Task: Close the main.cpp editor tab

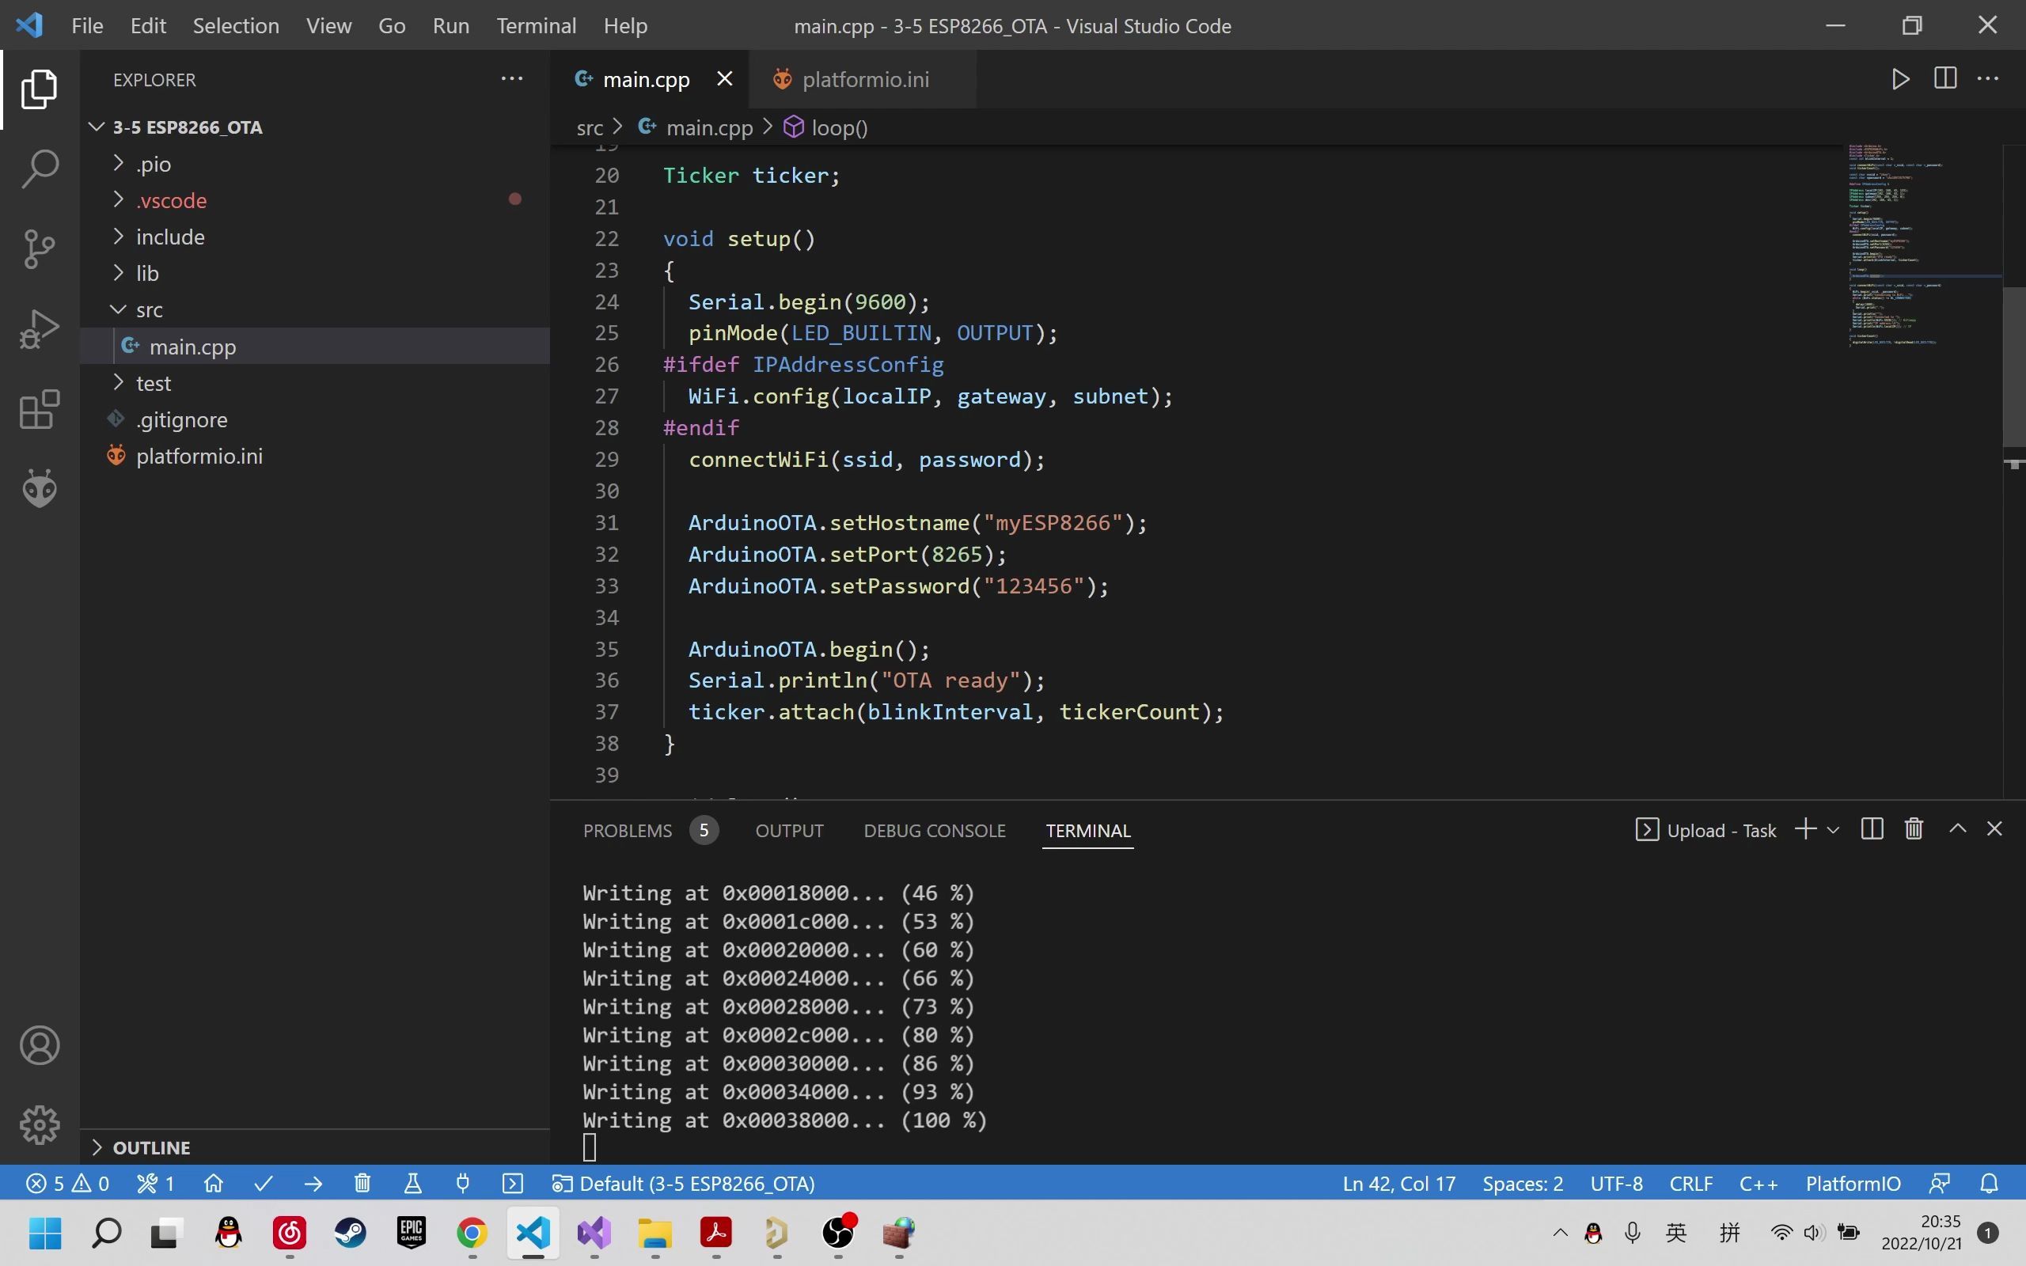Action: pos(725,78)
